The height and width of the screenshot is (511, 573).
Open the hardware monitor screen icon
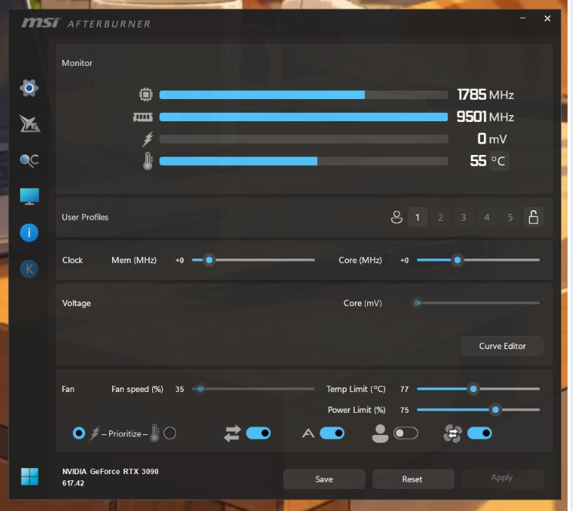coord(29,196)
